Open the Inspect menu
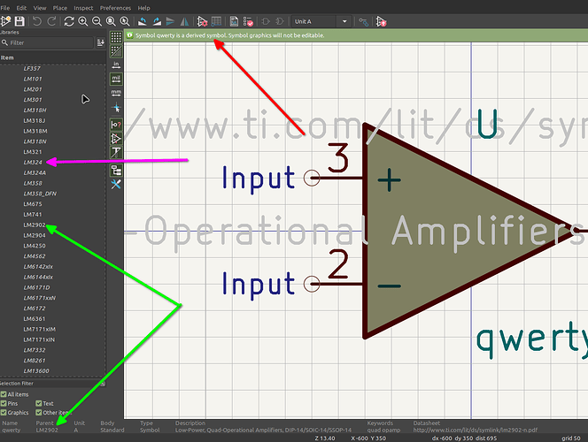588x442 pixels. [83, 7]
